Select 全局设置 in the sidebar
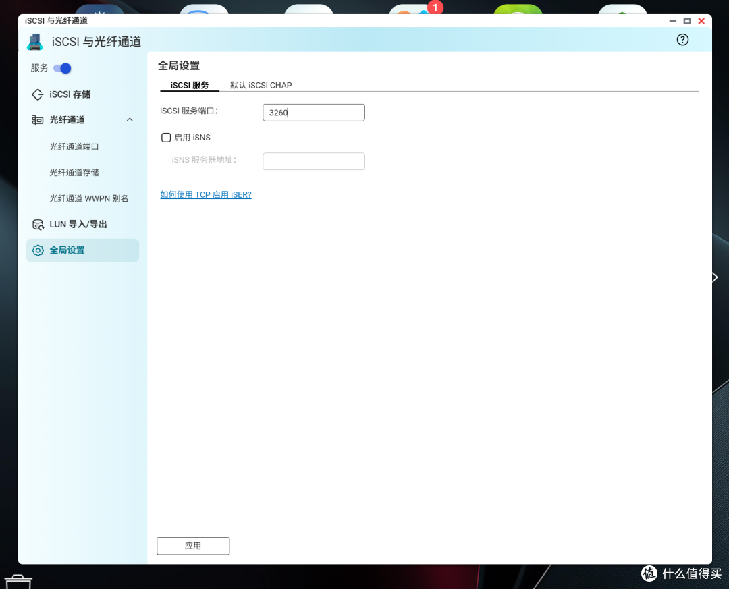Viewport: 729px width, 589px height. coord(82,250)
